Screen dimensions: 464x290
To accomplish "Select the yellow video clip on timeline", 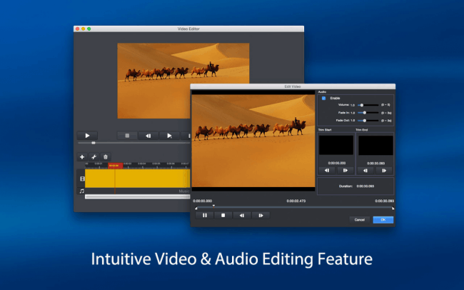I will coord(143,179).
